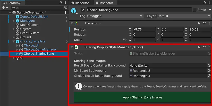The image size is (212, 106).
Task: Open the Static flags dropdown arrow
Action: tap(210, 10)
